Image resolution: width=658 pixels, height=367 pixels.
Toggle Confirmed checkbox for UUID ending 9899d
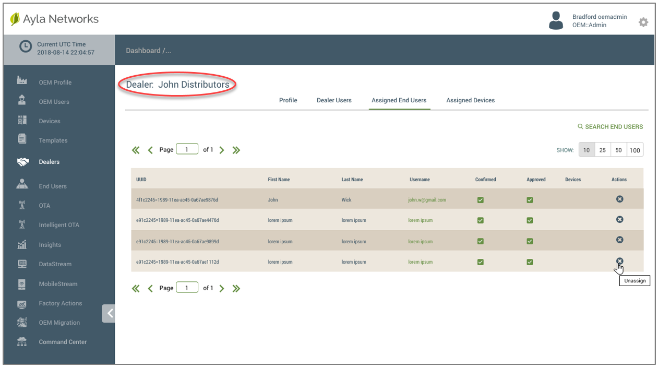pos(481,241)
